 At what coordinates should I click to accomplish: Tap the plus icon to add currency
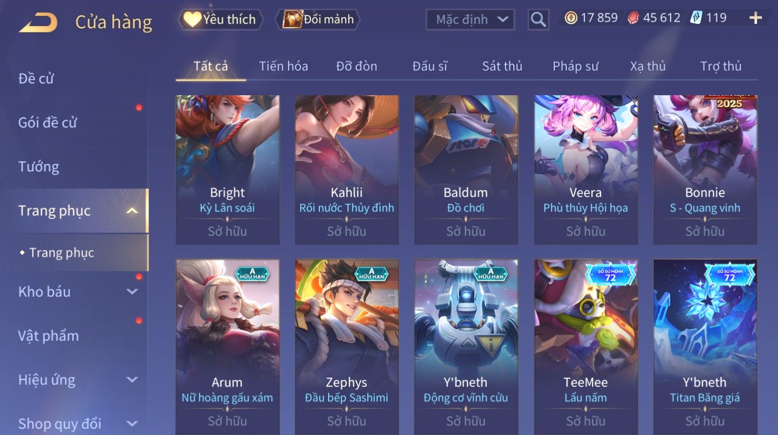(x=755, y=18)
